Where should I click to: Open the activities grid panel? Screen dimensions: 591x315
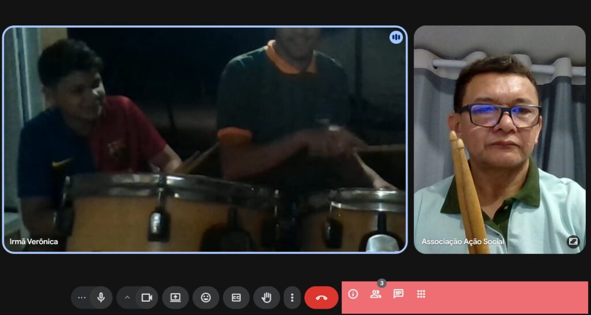[x=421, y=294]
